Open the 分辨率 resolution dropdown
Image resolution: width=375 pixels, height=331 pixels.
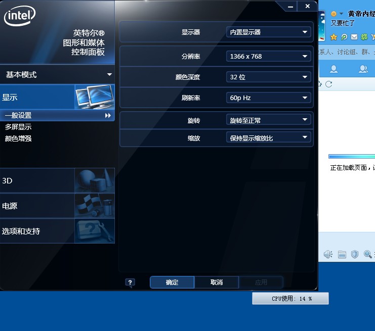[268, 56]
